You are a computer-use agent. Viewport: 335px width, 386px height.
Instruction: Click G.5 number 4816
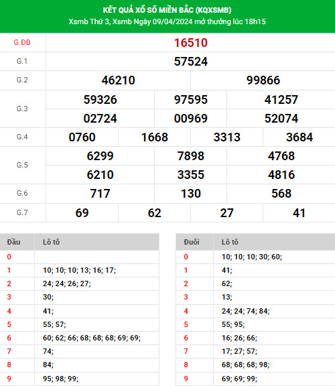281,175
